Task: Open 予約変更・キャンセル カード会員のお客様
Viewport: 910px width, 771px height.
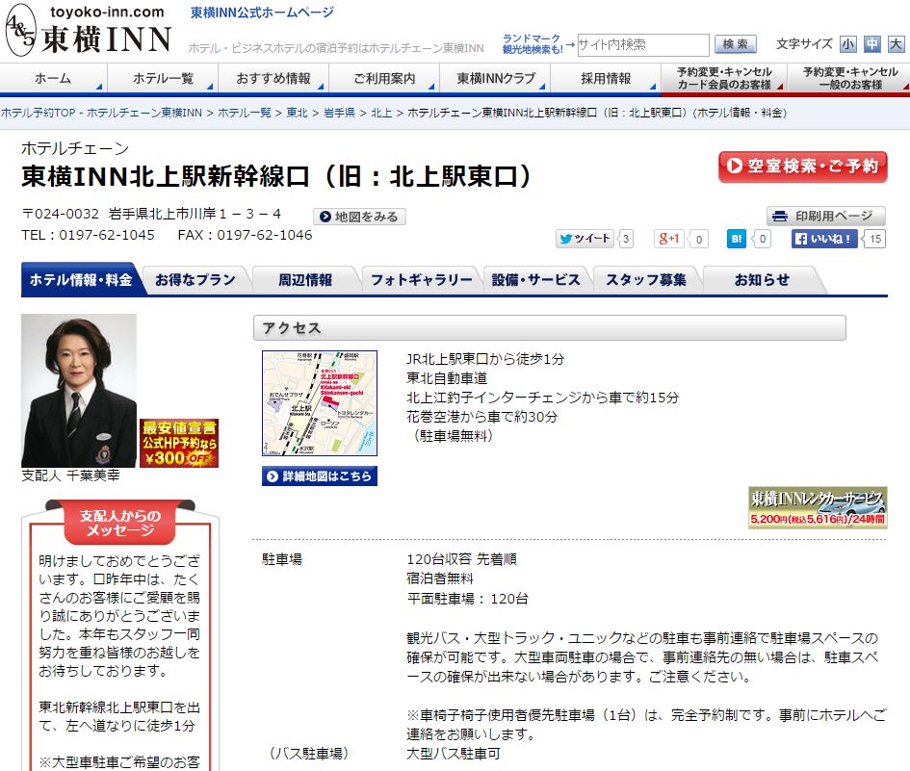Action: pos(724,78)
